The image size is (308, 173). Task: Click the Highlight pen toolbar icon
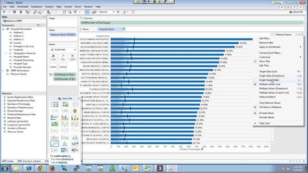(x=124, y=12)
